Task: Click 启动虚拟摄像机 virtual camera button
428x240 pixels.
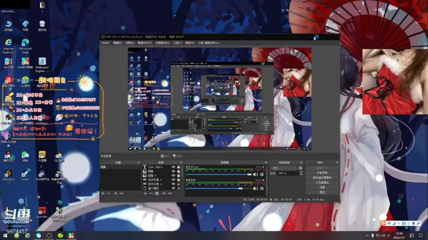Action: pos(322,178)
